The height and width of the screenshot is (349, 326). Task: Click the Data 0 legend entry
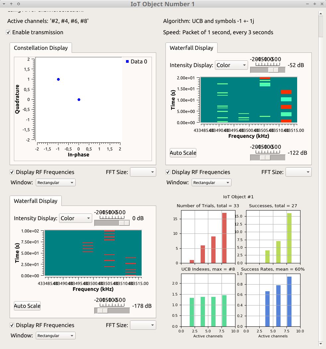(136, 62)
